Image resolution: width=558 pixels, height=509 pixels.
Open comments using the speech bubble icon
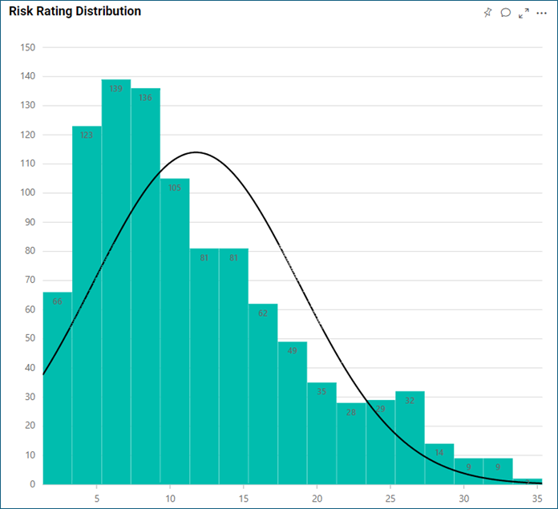pos(506,13)
